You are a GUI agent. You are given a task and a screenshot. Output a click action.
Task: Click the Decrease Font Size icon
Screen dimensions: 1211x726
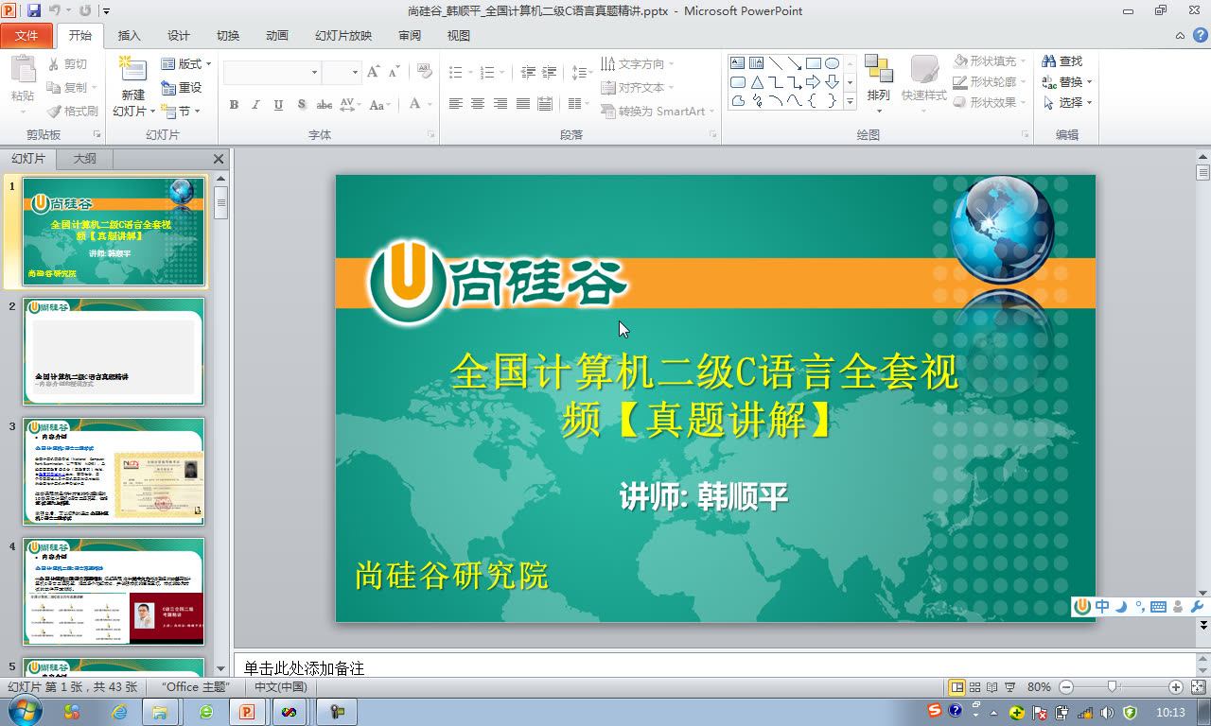point(394,72)
